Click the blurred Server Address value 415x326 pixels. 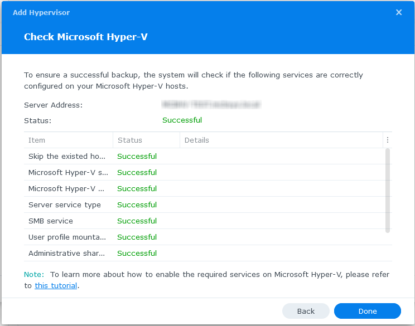click(211, 105)
